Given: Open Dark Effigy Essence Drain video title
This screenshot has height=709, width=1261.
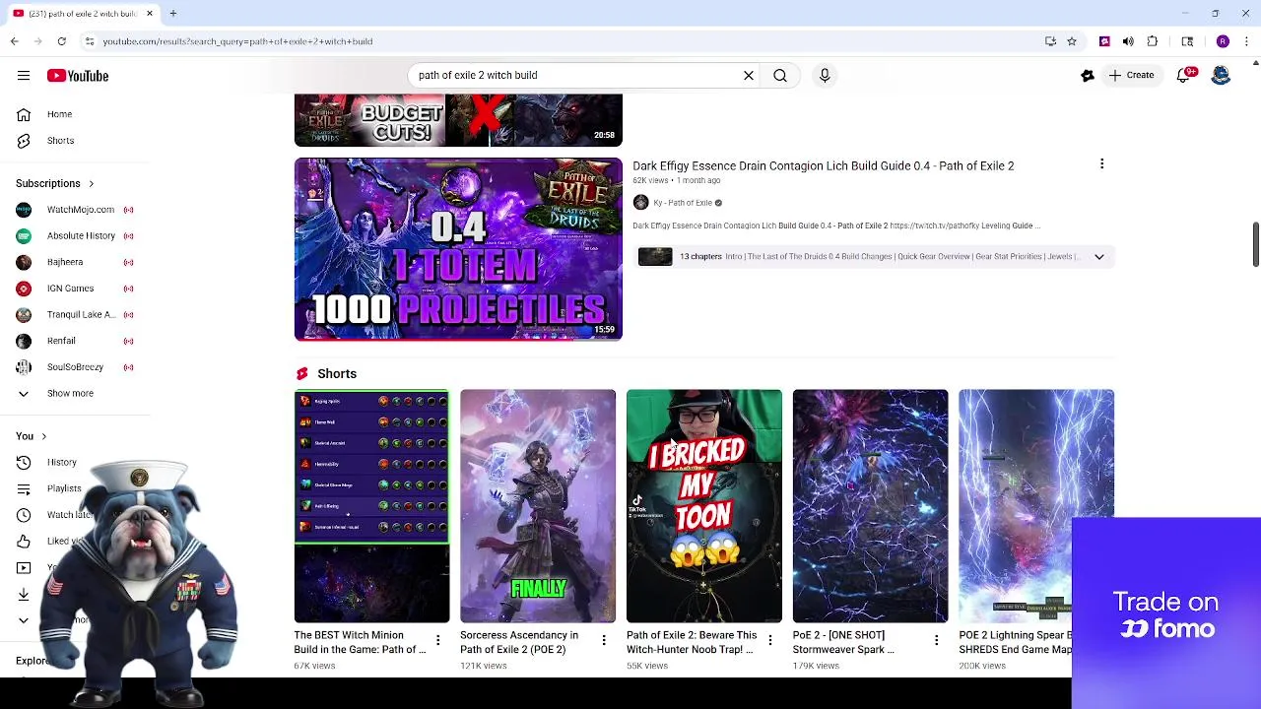Looking at the screenshot, I should 823,165.
